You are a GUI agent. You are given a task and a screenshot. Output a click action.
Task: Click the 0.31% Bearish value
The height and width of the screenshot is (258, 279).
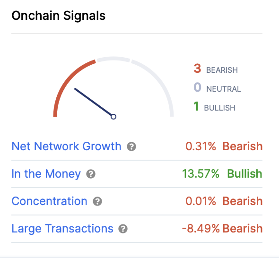[x=224, y=146]
